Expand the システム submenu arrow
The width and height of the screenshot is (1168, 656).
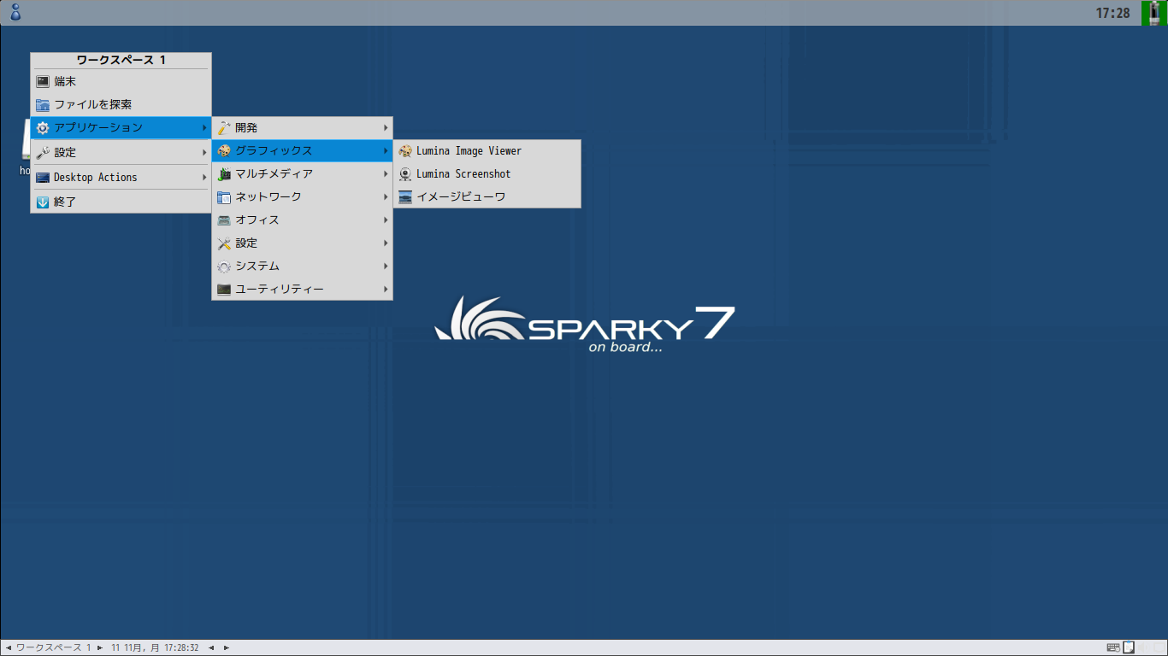[x=386, y=266]
